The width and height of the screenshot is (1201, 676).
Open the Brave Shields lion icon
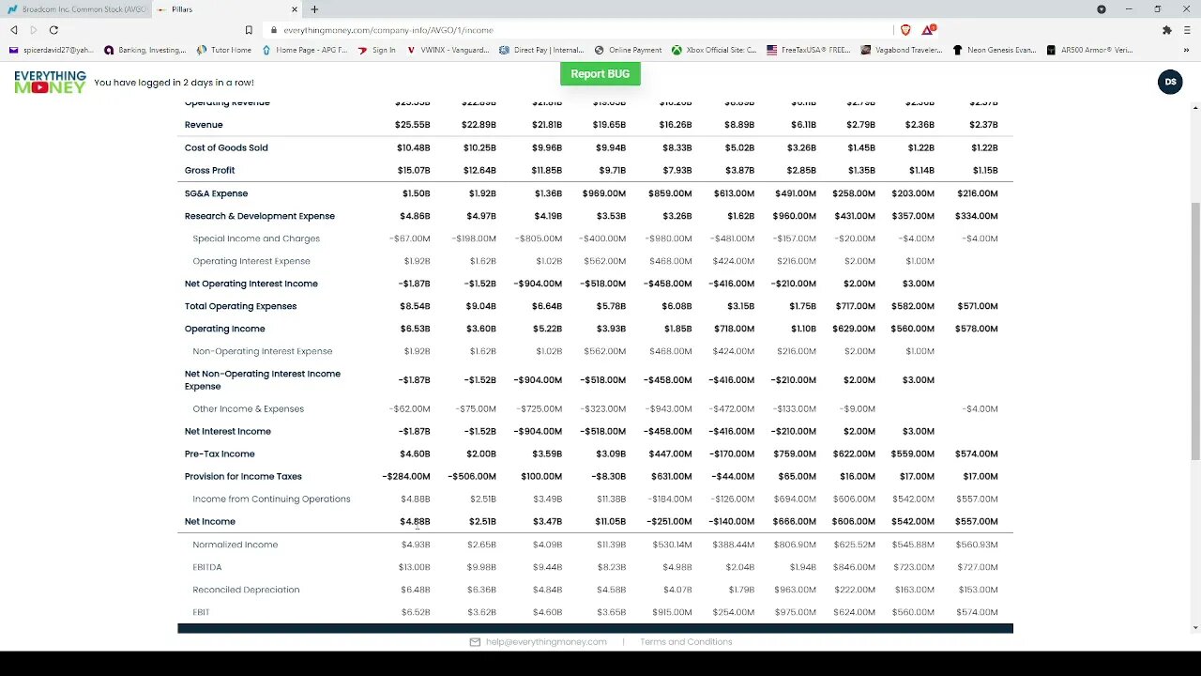click(905, 30)
